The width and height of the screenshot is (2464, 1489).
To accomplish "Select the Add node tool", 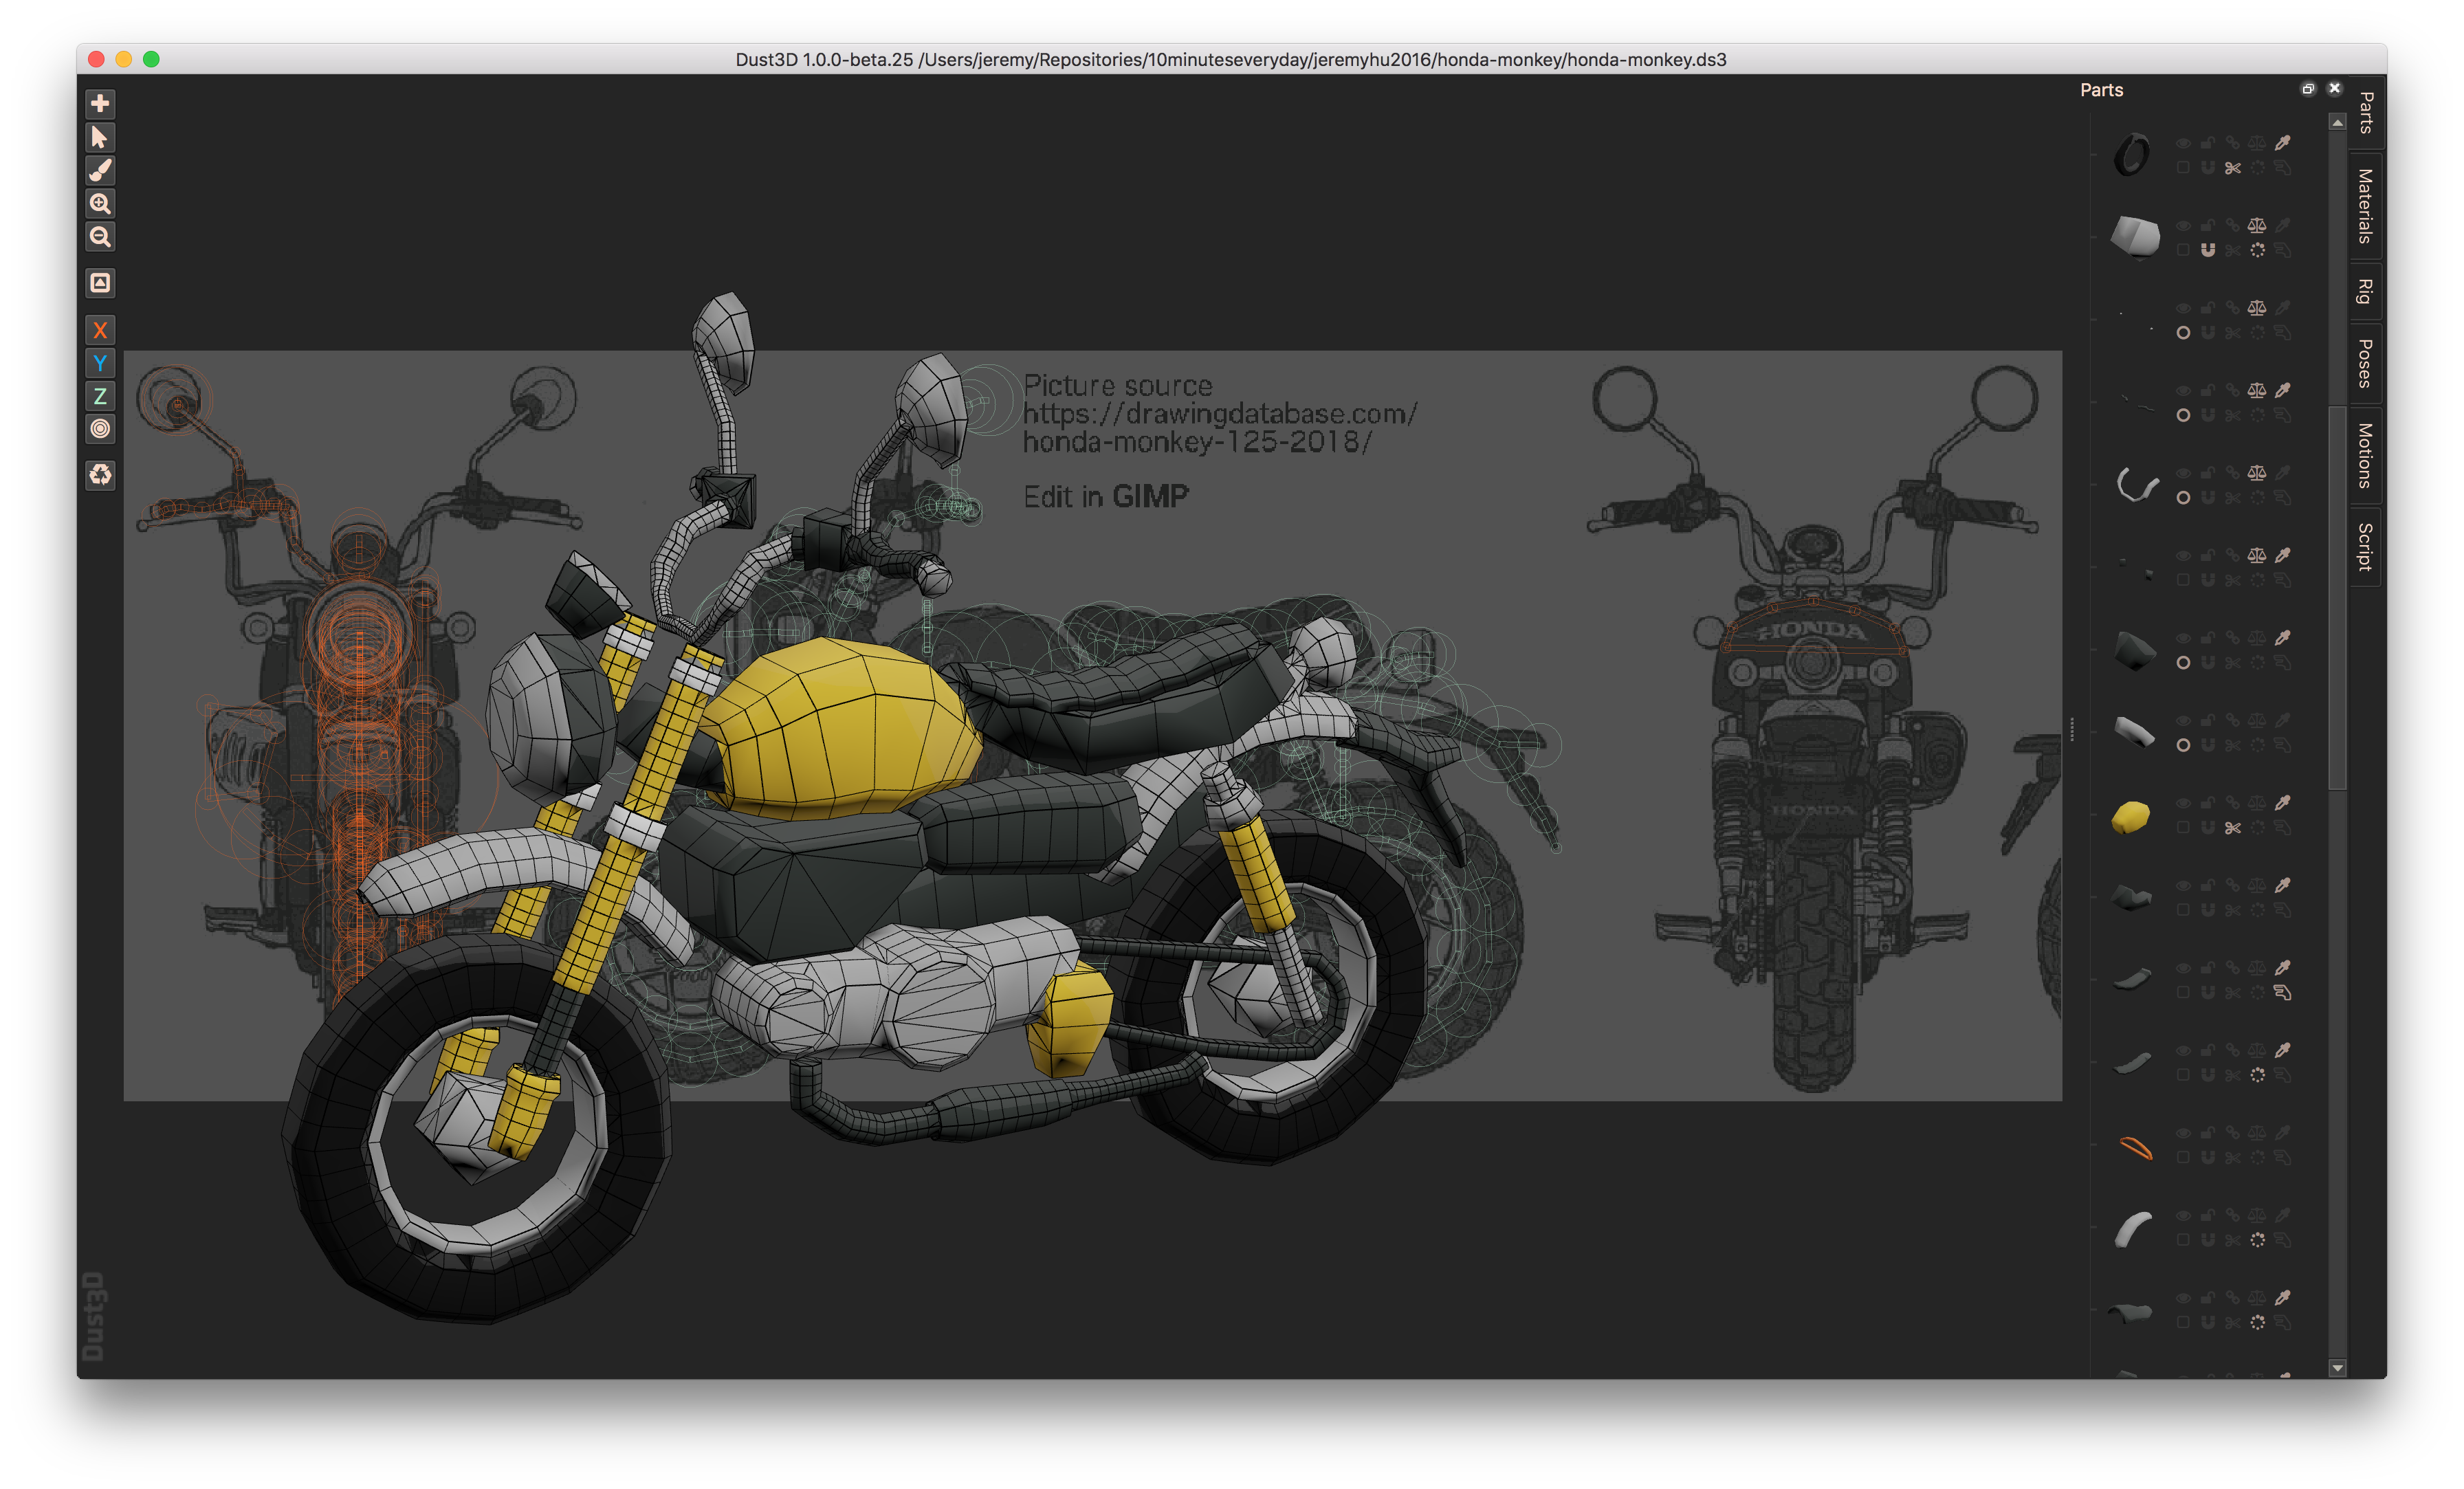I will click(100, 104).
